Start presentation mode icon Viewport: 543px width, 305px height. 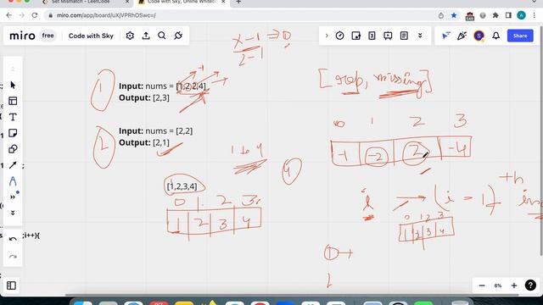(x=388, y=36)
